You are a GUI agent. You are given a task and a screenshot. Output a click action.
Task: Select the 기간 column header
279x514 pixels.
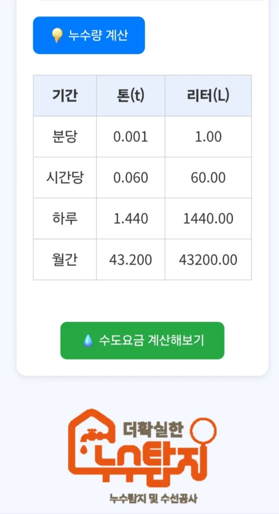[65, 96]
